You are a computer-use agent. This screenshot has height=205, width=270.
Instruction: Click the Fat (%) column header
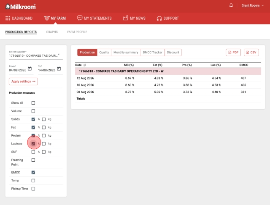point(157,65)
